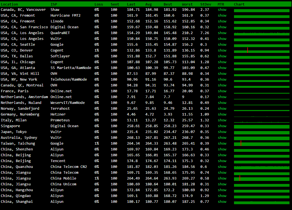Click the red spike in Taiwan Taichung chart
The image size is (292, 210).
tap(241, 143)
